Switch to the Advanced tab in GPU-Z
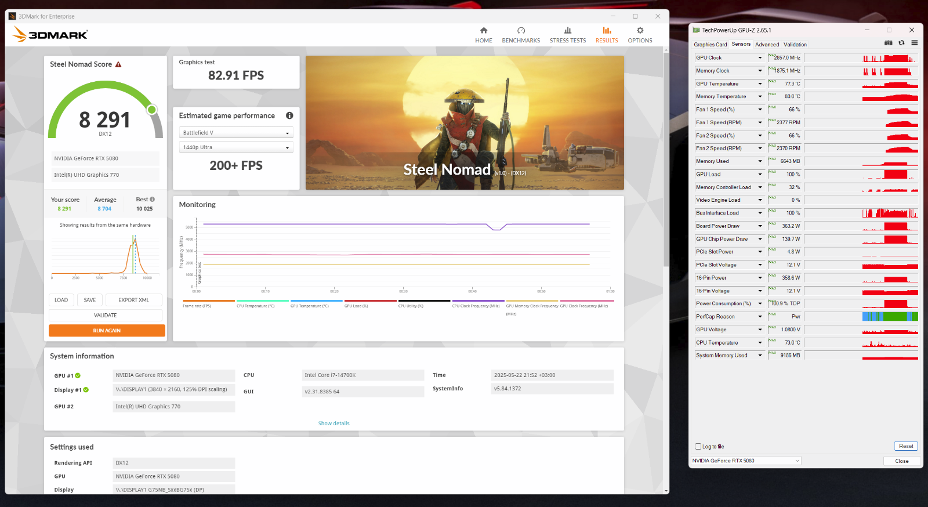Viewport: 928px width, 507px height. [x=767, y=45]
